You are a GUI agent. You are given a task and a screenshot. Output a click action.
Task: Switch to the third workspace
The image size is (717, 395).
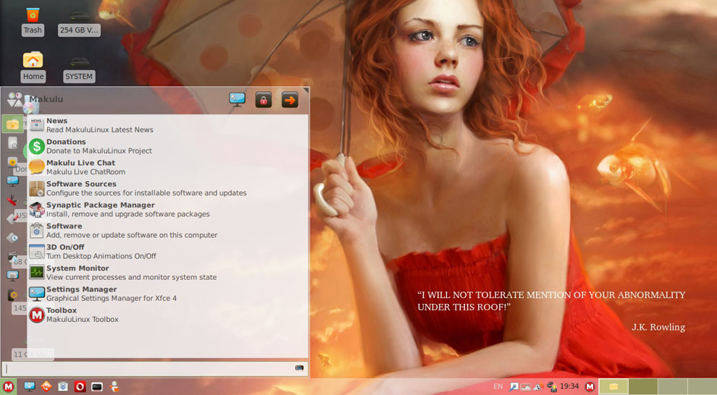click(x=673, y=387)
